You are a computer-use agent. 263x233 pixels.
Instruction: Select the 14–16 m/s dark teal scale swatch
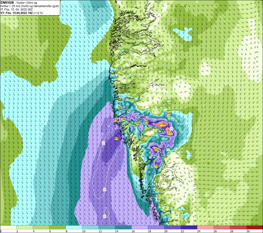[123, 227]
